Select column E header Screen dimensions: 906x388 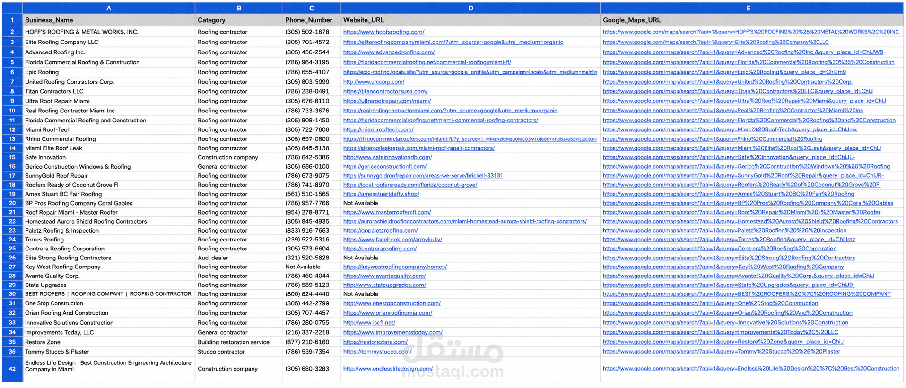pyautogui.click(x=749, y=8)
